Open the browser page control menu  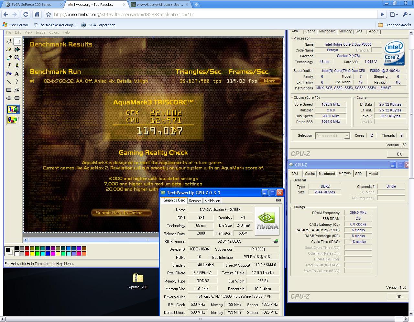coord(393,15)
